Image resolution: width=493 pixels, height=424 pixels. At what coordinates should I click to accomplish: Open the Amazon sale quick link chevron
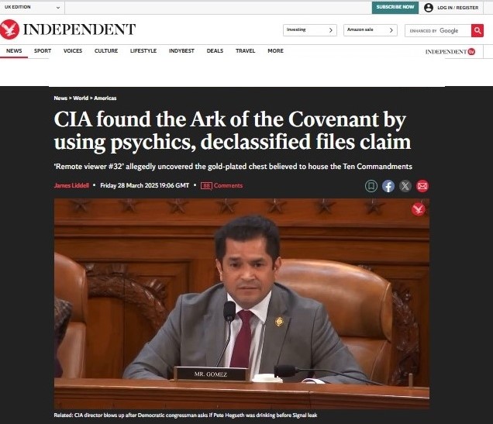click(x=391, y=30)
